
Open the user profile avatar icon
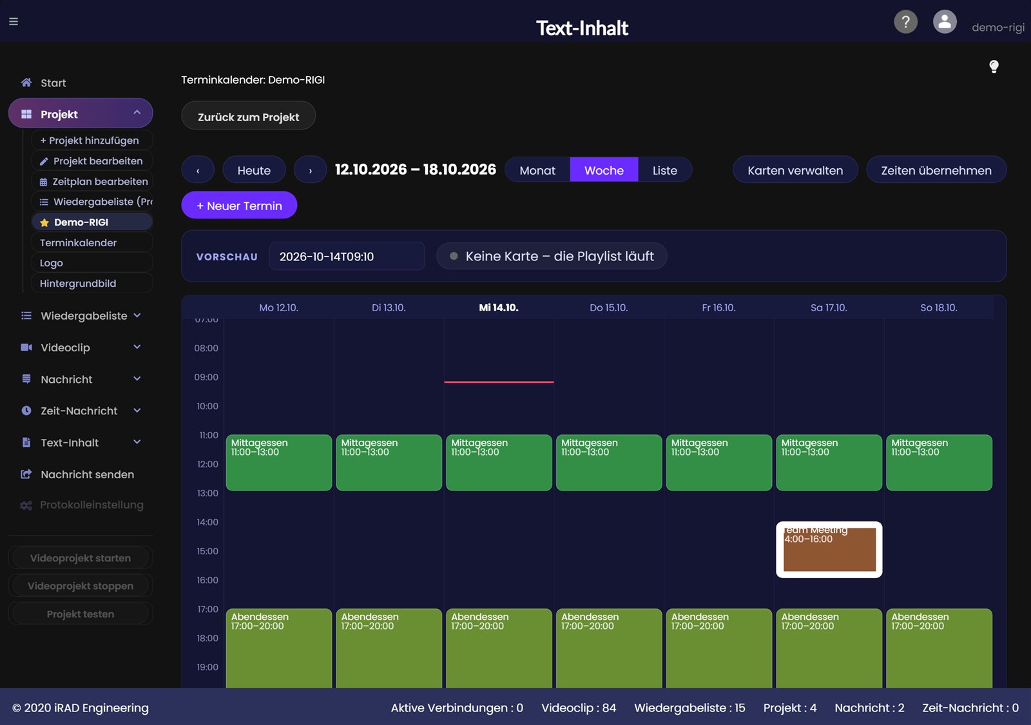[x=945, y=22]
